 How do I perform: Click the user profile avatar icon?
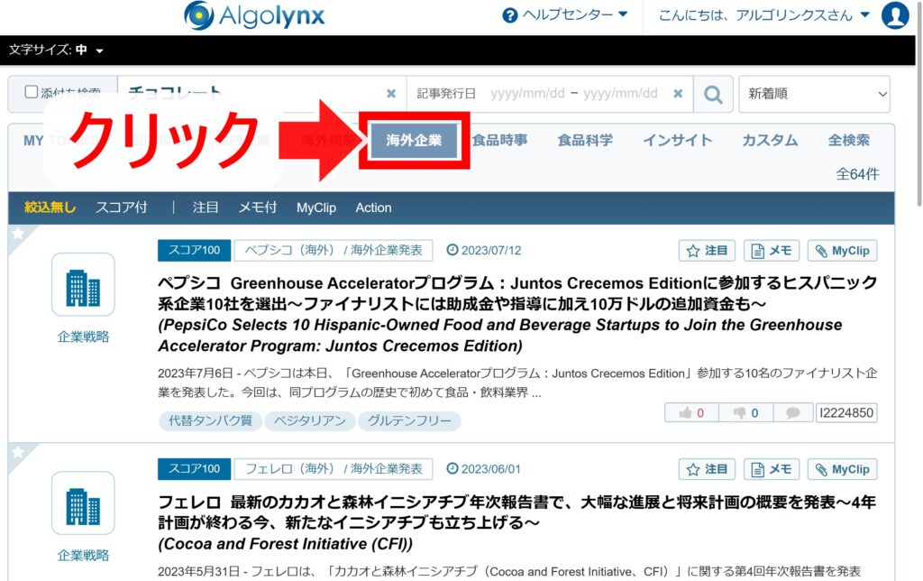tap(895, 15)
